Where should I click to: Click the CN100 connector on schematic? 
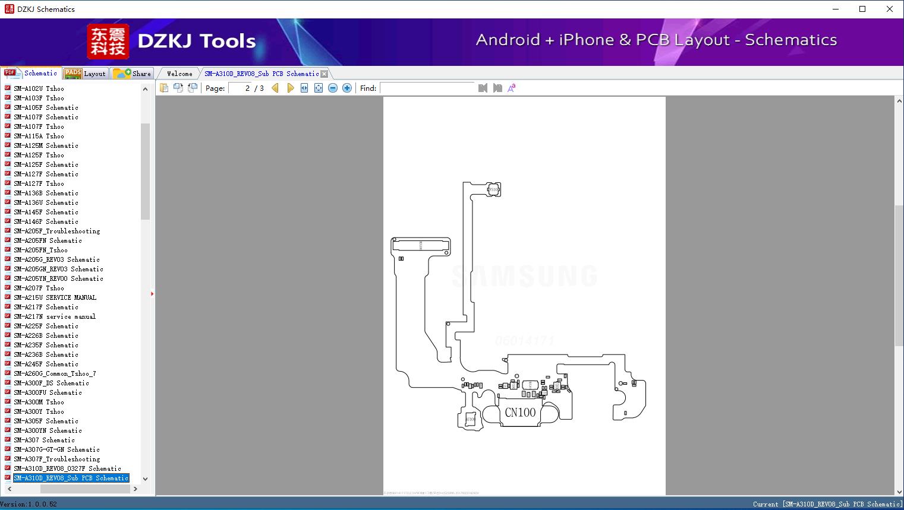point(520,413)
